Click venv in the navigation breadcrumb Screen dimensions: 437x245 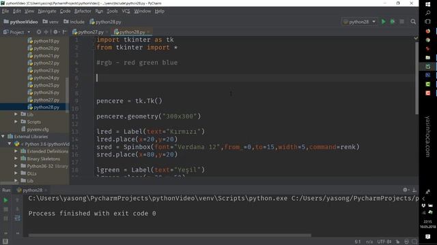[x=51, y=22]
